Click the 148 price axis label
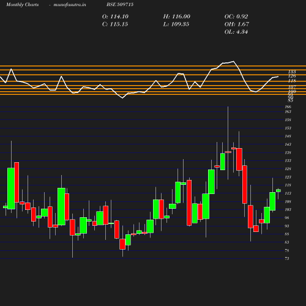This screenshot has width=306, height=306. (x=288, y=136)
